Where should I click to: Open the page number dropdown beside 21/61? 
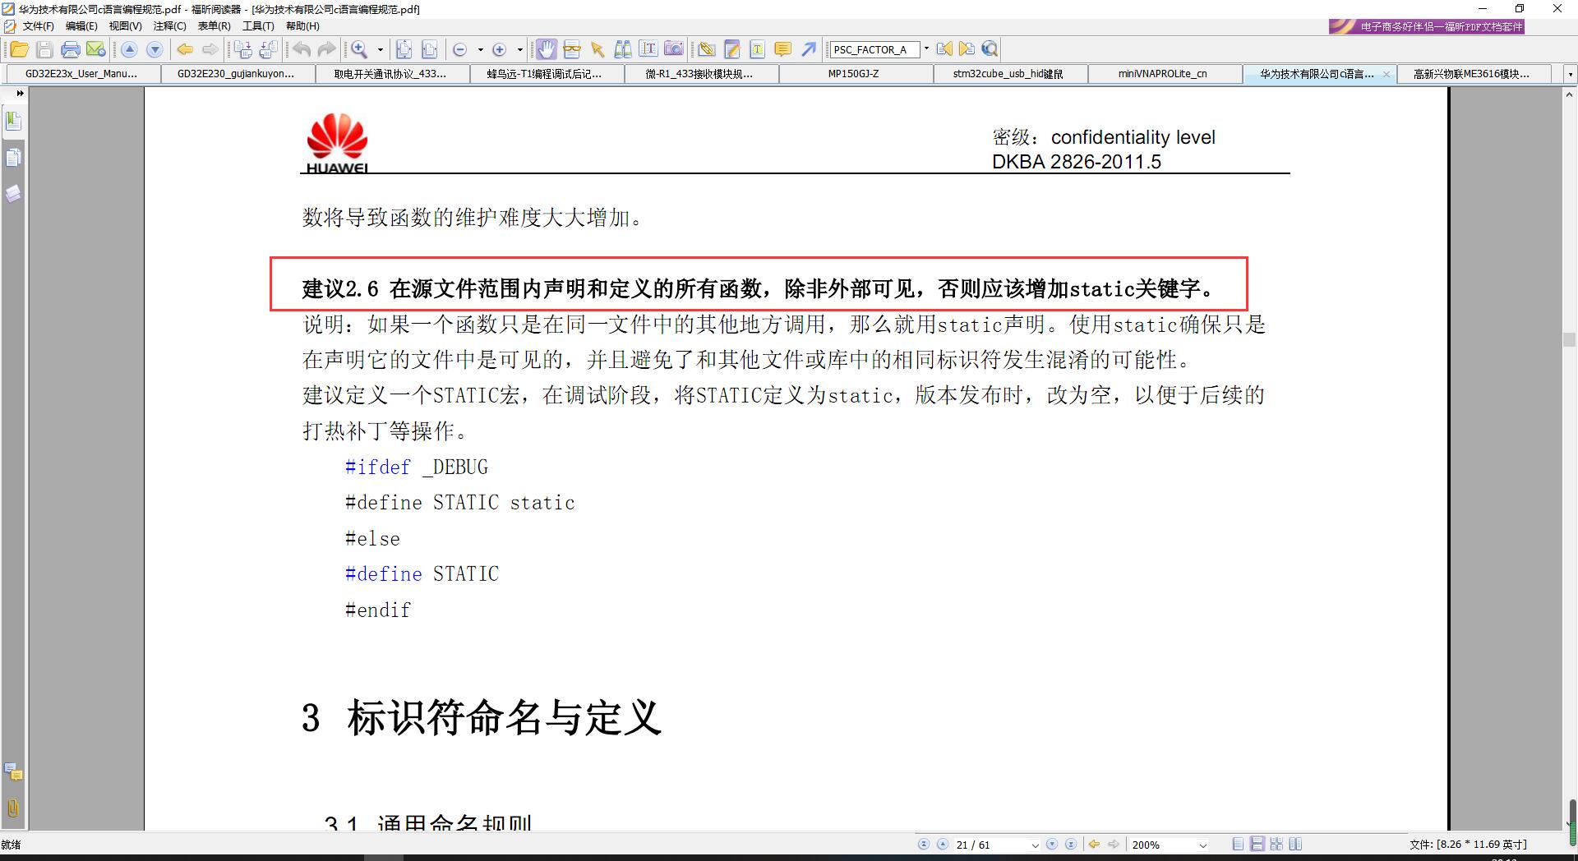tap(1036, 844)
